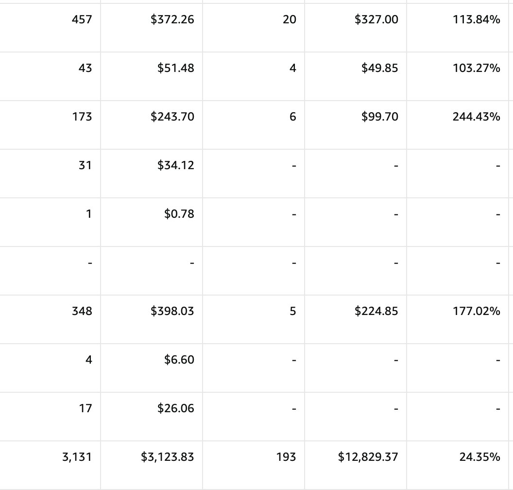
Task: Select the total 3,131 cell
Action: click(50, 465)
